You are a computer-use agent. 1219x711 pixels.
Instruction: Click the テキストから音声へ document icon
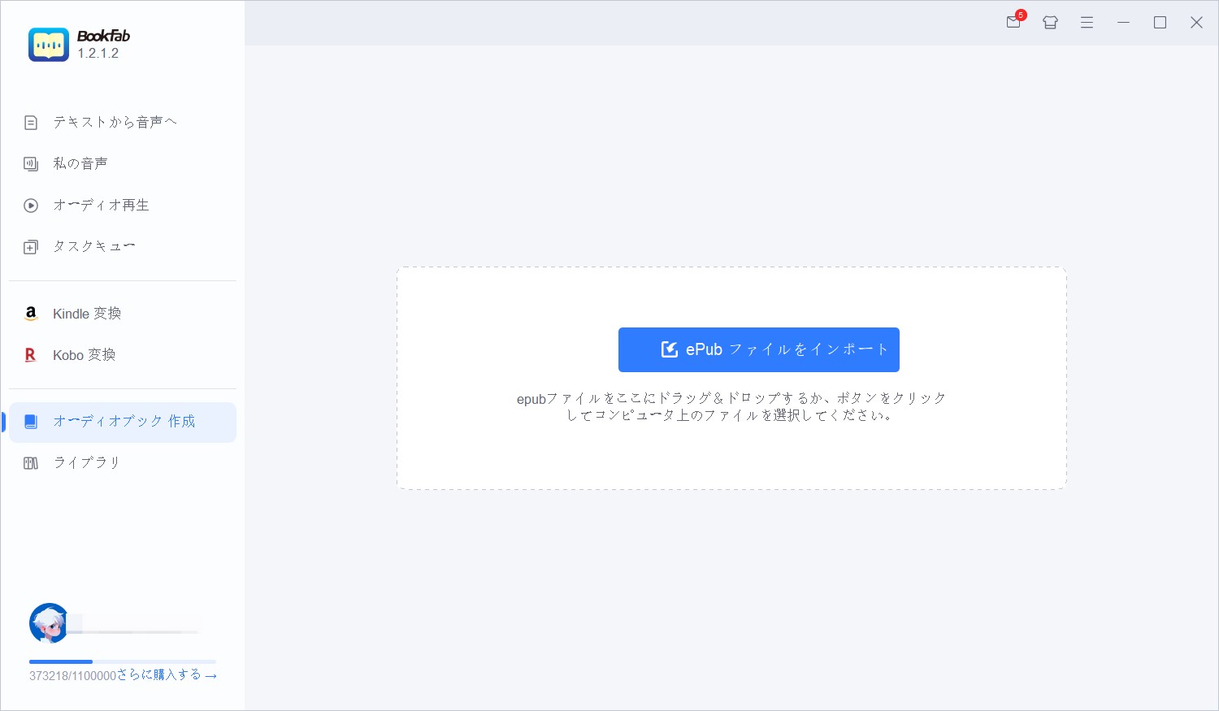click(31, 123)
